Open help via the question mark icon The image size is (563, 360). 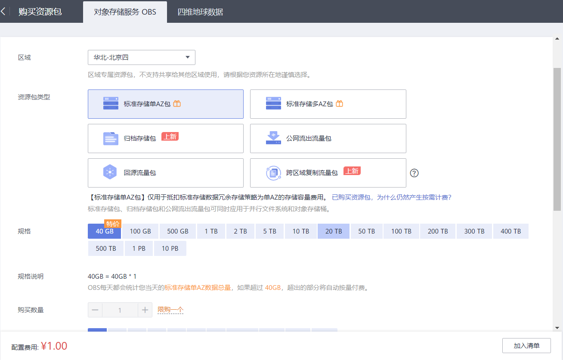click(414, 173)
